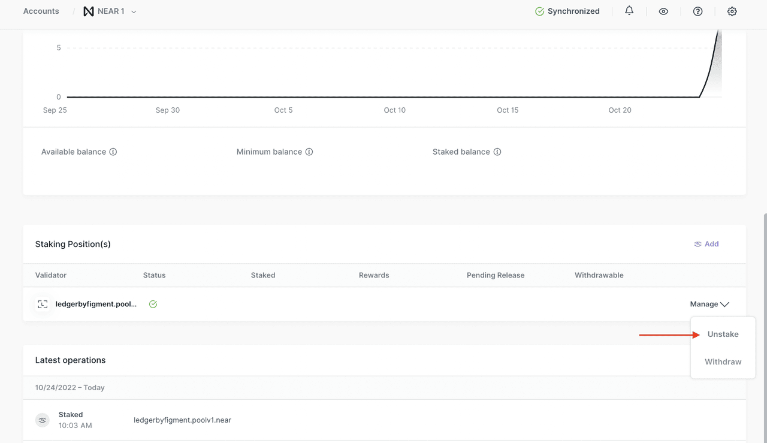Click the ledgerbyfigment validator icon
Image resolution: width=767 pixels, height=443 pixels.
point(43,305)
